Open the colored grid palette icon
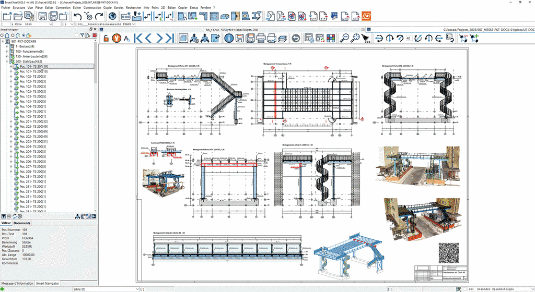 (x=331, y=38)
